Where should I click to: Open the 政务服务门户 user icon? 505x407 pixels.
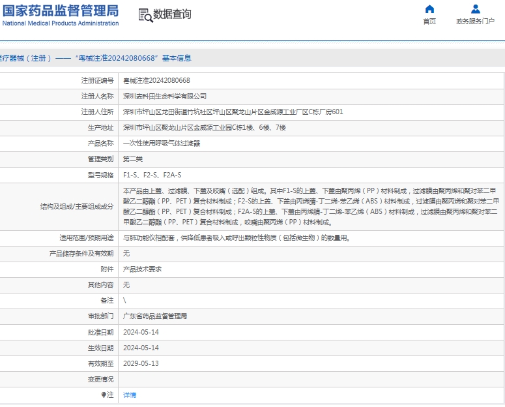(476, 9)
